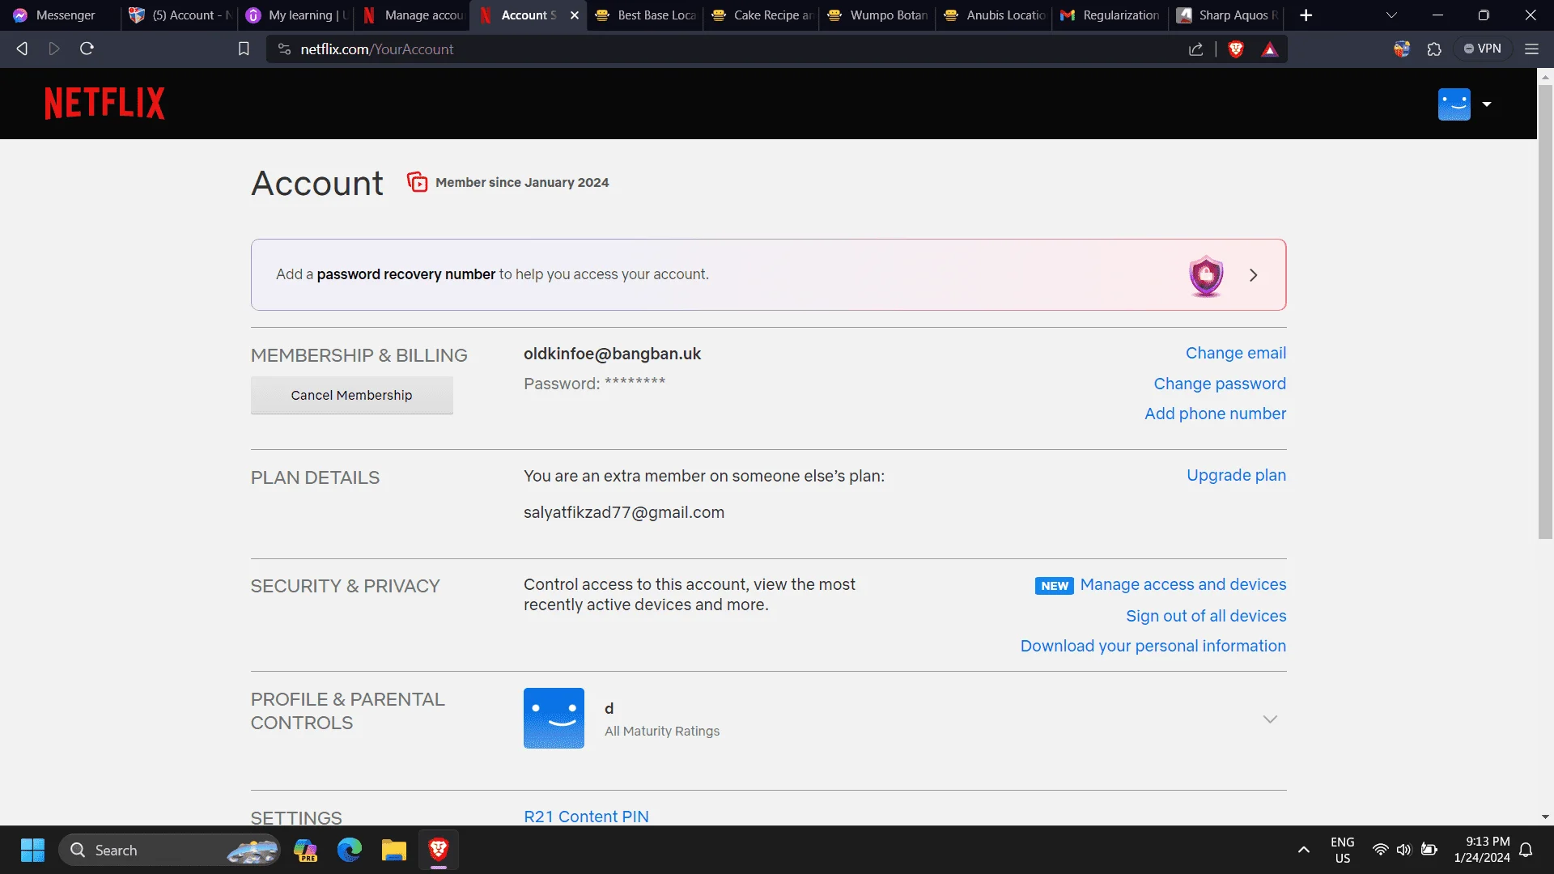
Task: Switch to the Anubis Locatio tab
Action: [996, 15]
